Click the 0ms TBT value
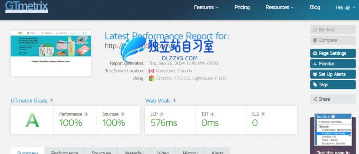 [x=210, y=123]
